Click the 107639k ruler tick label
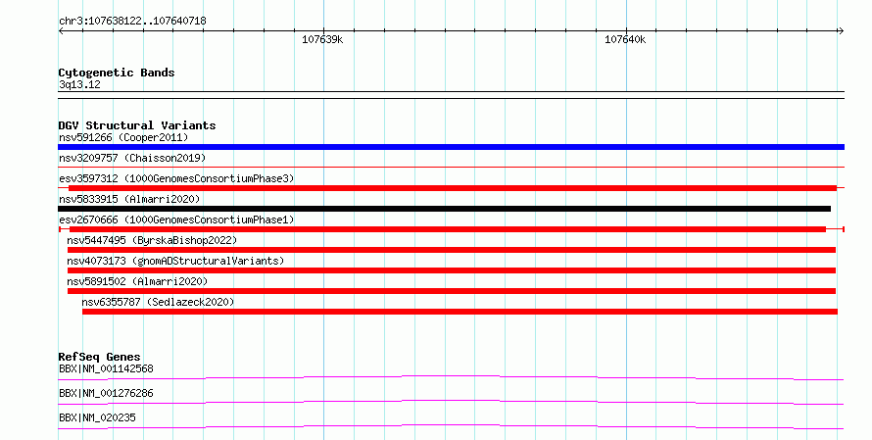Screen dimensions: 872x440 pos(322,39)
